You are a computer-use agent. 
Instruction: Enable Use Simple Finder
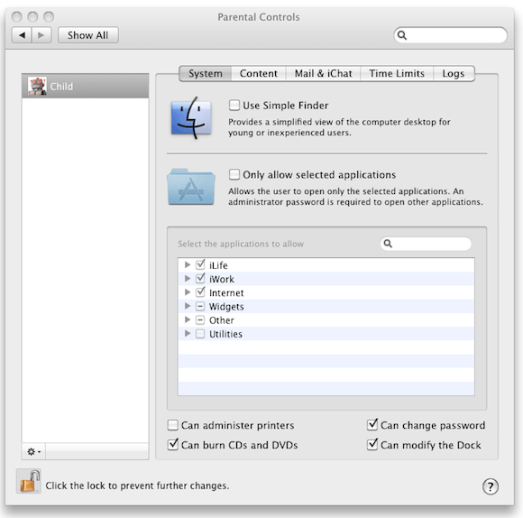coord(234,106)
